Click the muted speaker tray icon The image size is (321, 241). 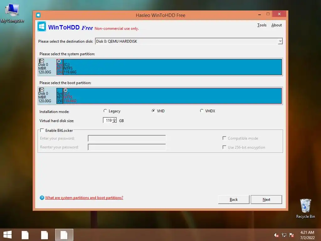pyautogui.click(x=276, y=235)
